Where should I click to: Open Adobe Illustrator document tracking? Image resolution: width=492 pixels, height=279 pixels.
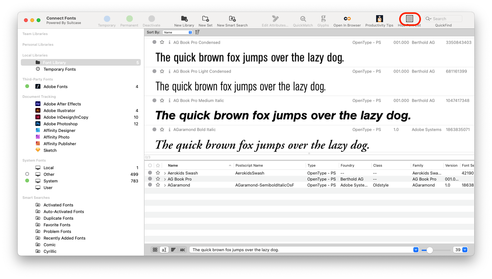click(x=59, y=110)
